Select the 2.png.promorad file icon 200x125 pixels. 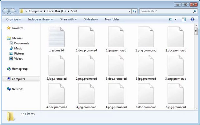[x=86, y=65]
